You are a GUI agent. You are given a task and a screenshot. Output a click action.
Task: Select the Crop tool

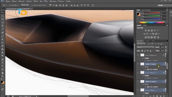(x=2, y=26)
